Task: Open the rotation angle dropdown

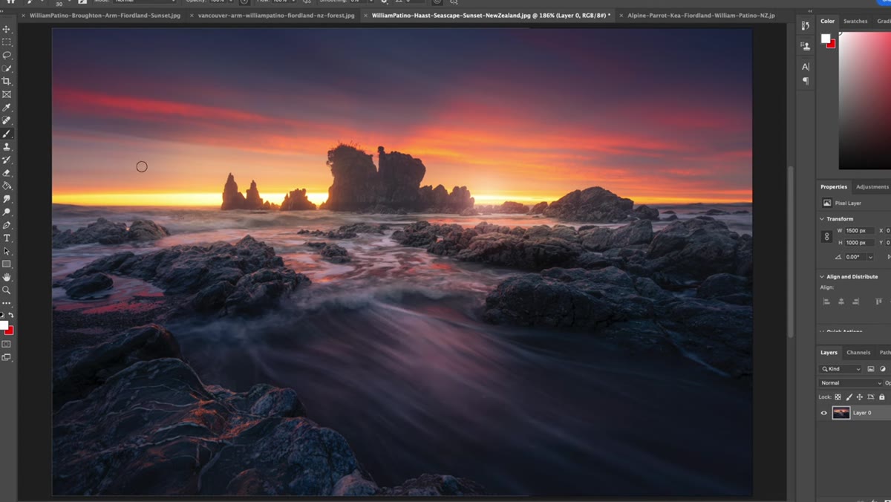Action: [870, 257]
